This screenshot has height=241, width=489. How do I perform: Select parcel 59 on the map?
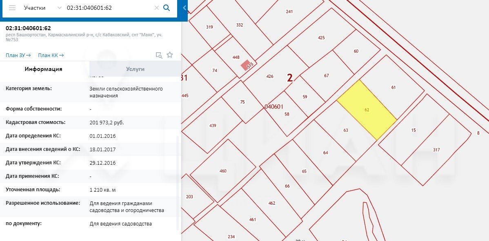click(x=305, y=97)
